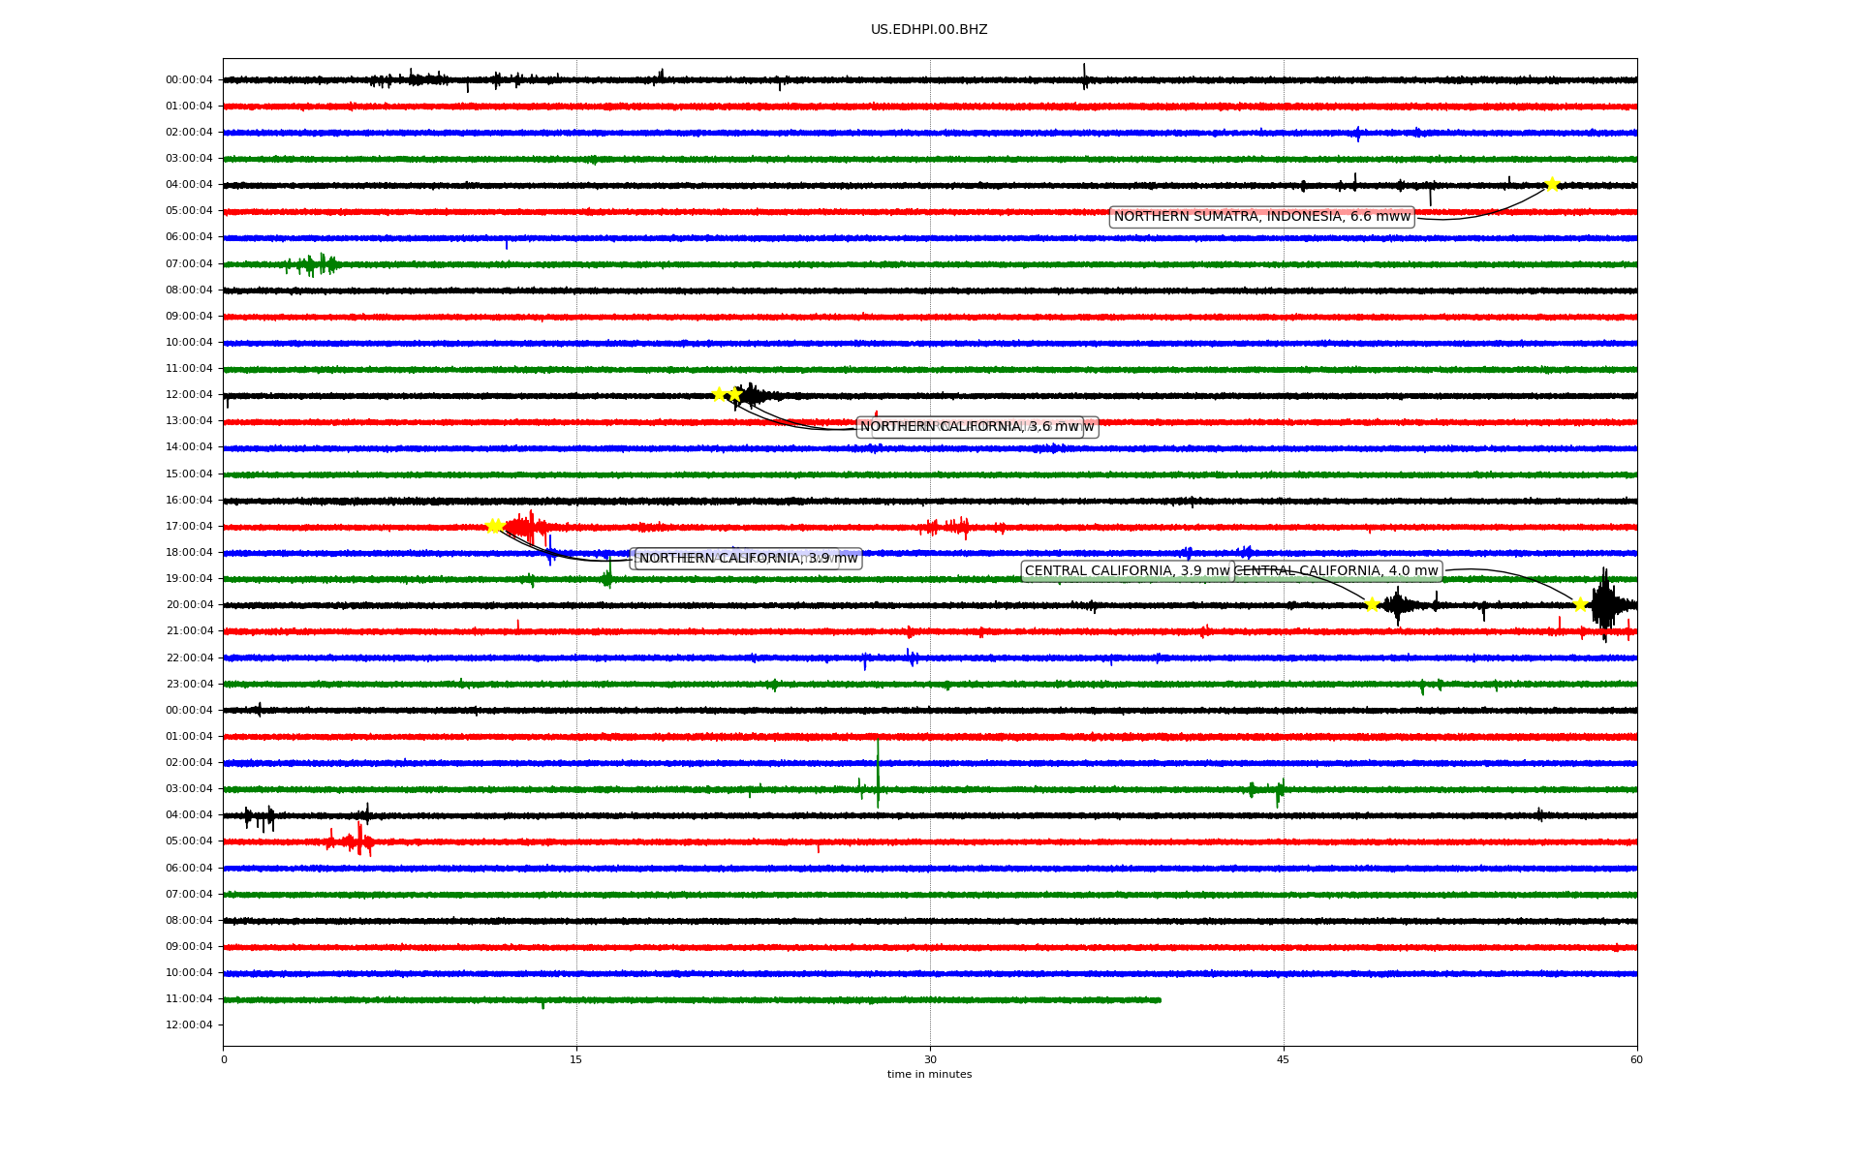Click the star marker on the 17:00:04 trace
Screen dimensions: 1860x1162
click(x=493, y=527)
